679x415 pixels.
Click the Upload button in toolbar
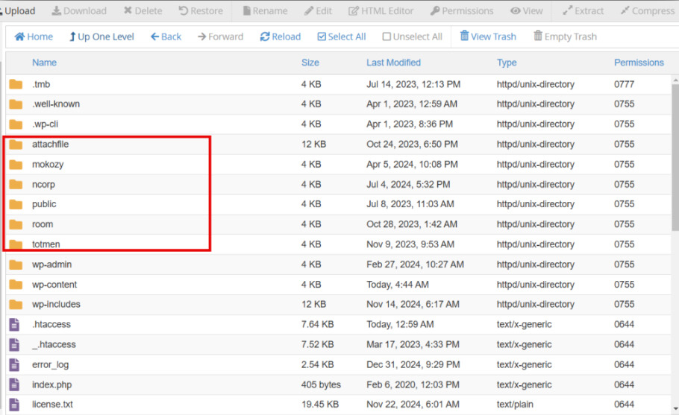click(x=17, y=11)
